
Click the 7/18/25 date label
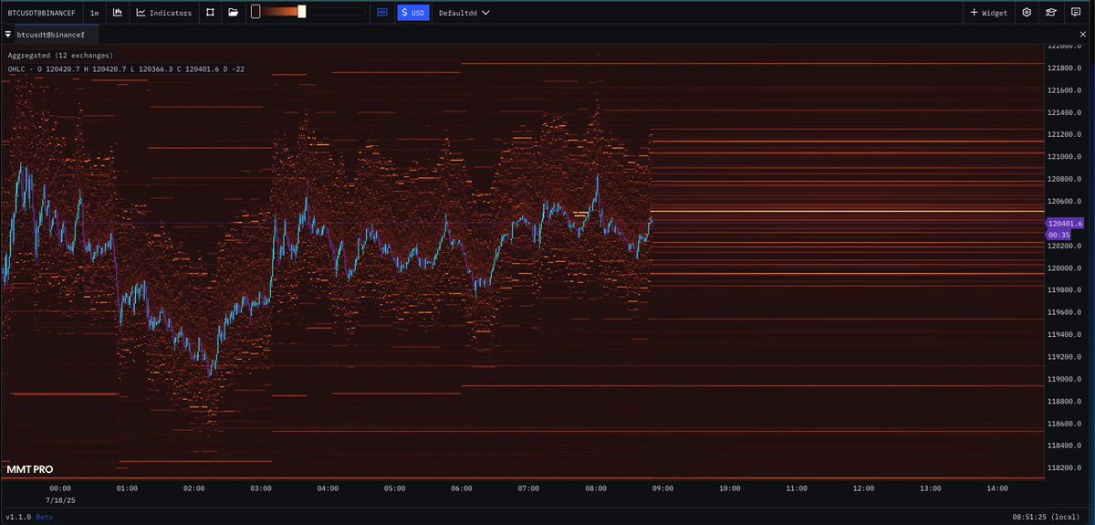point(60,500)
